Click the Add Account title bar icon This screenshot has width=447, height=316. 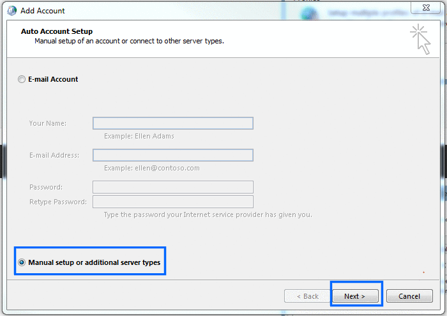click(x=12, y=11)
